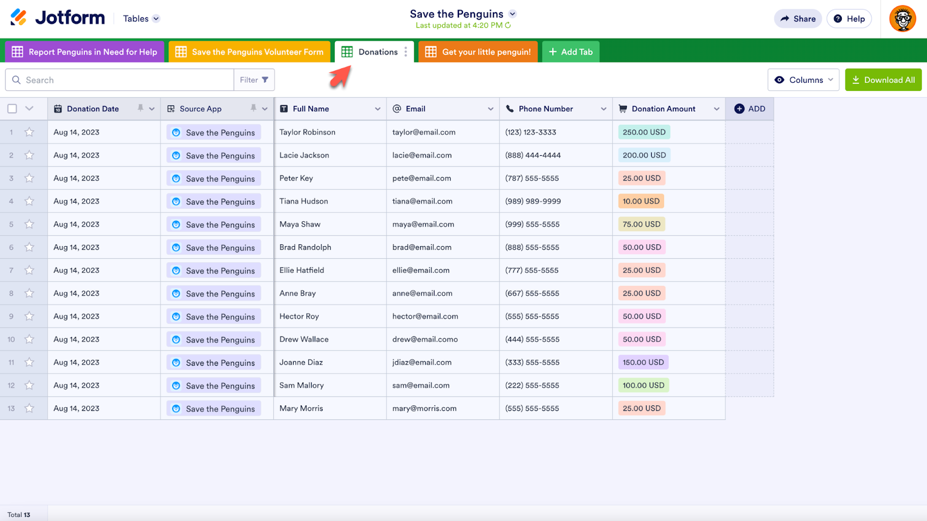The image size is (927, 521).
Task: Star the Taylor Robinson row
Action: 29,132
